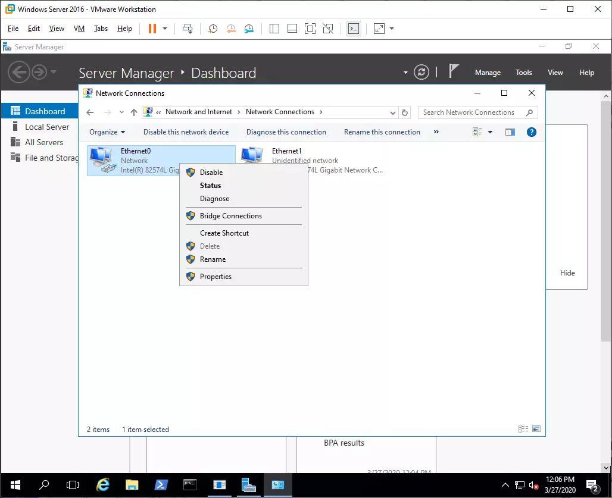Click the stretch guest display icon
Viewport: 612px width, 498px height.
coord(379,29)
